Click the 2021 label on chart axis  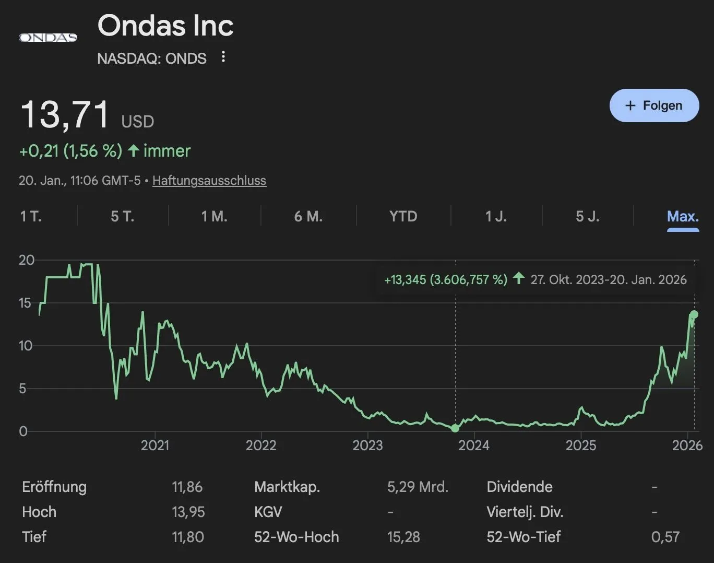pos(155,445)
